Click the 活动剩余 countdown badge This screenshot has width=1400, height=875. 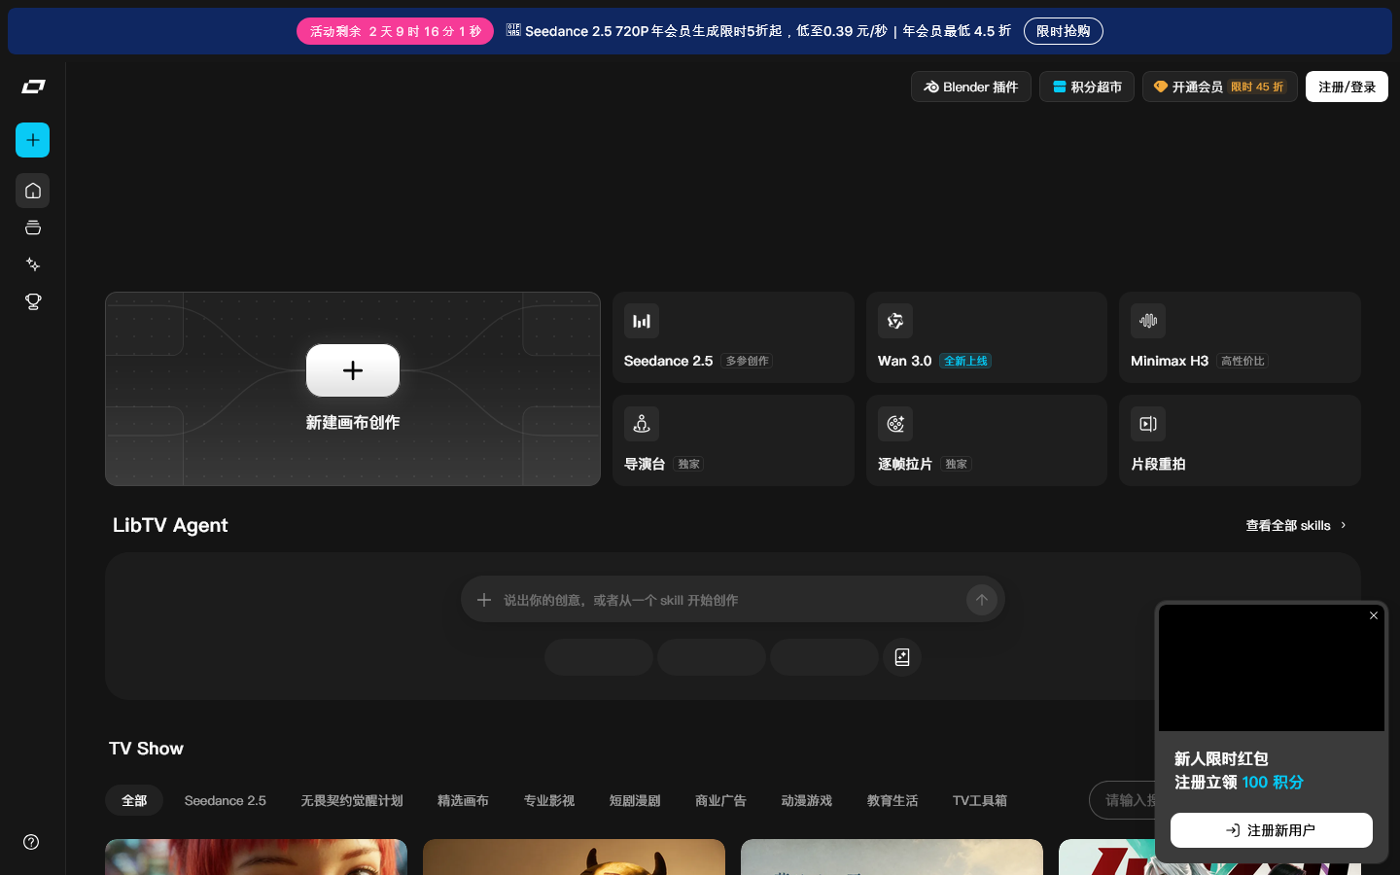[x=395, y=31]
